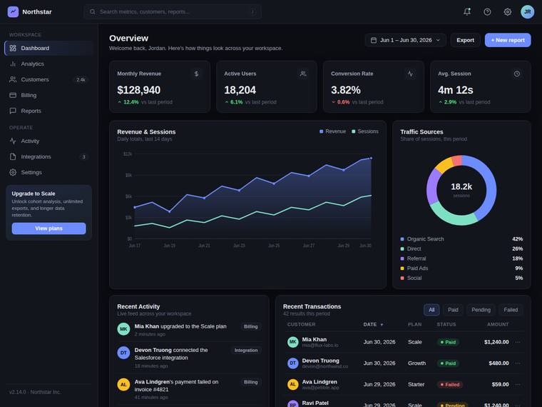
Task: Focus the Search metrics, customers, reports field
Action: [173, 11]
